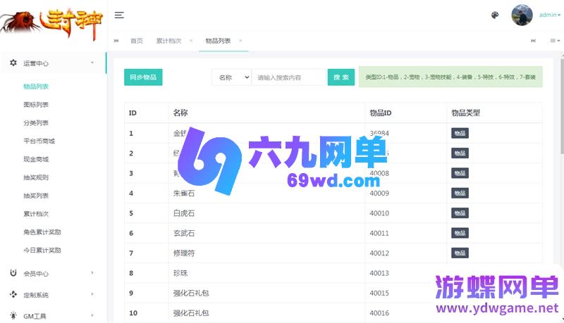
Task: Switch to the 累计档次 tab
Action: click(x=168, y=41)
